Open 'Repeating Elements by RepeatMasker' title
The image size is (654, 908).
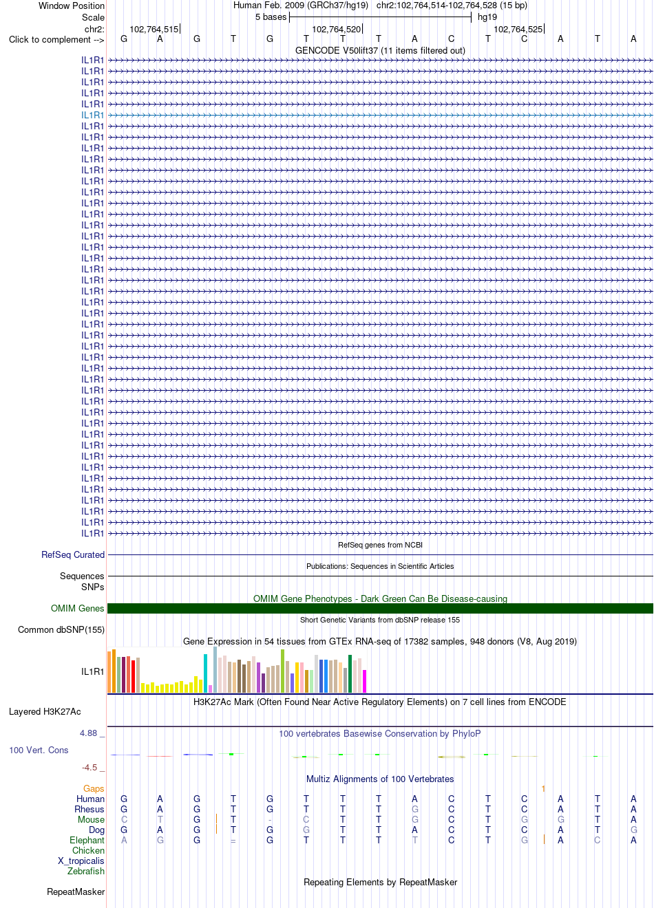click(x=380, y=882)
